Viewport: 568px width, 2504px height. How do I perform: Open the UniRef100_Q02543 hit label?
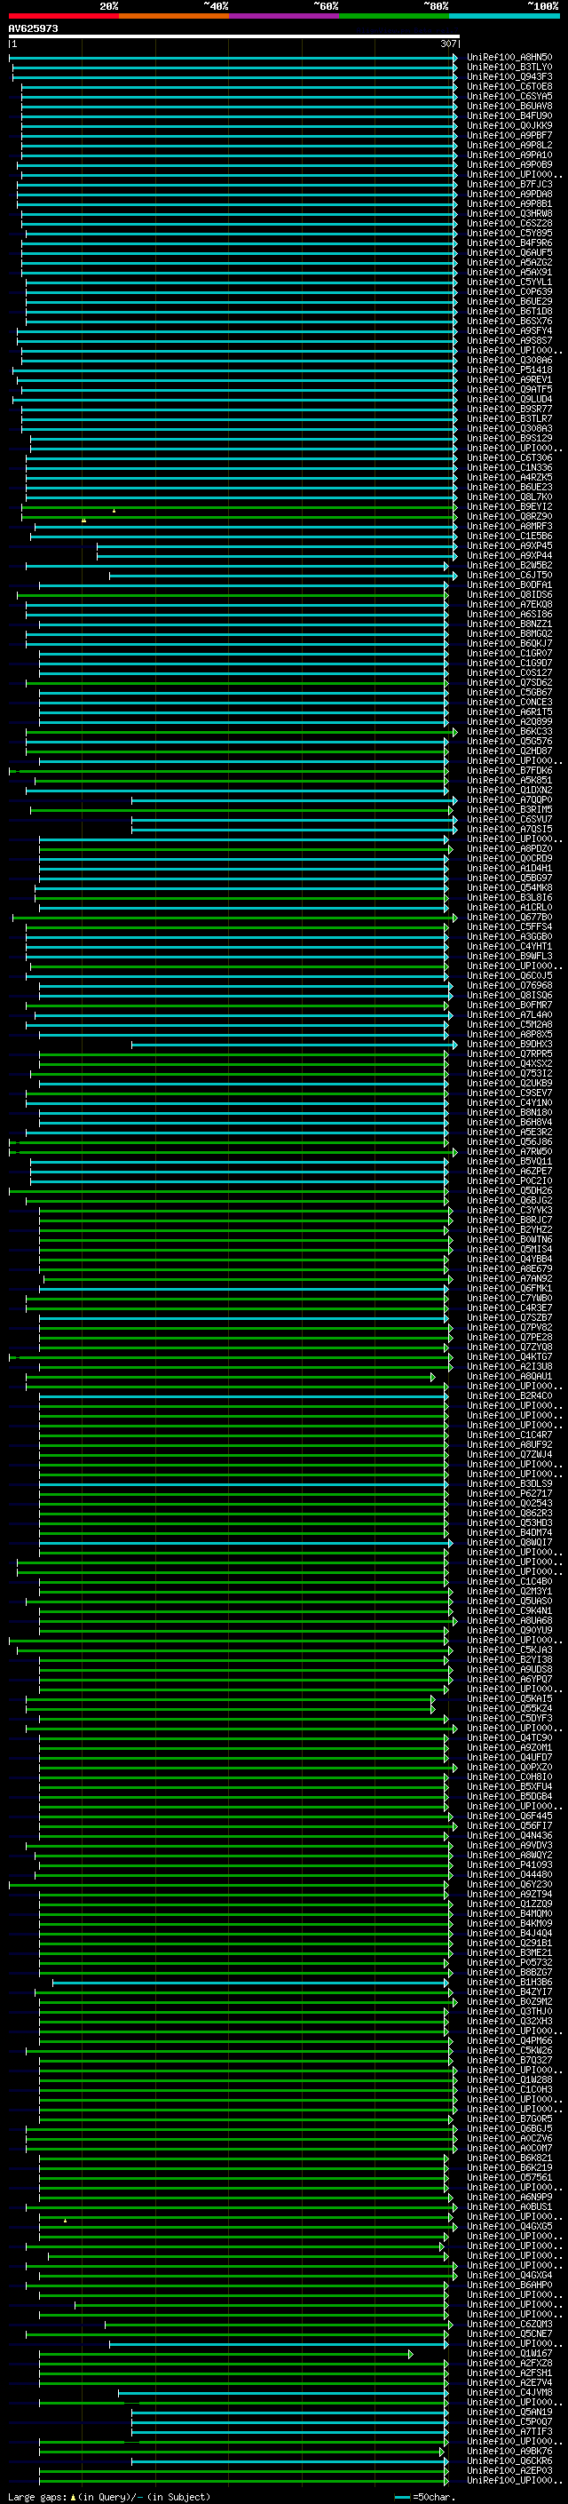(x=509, y=1503)
